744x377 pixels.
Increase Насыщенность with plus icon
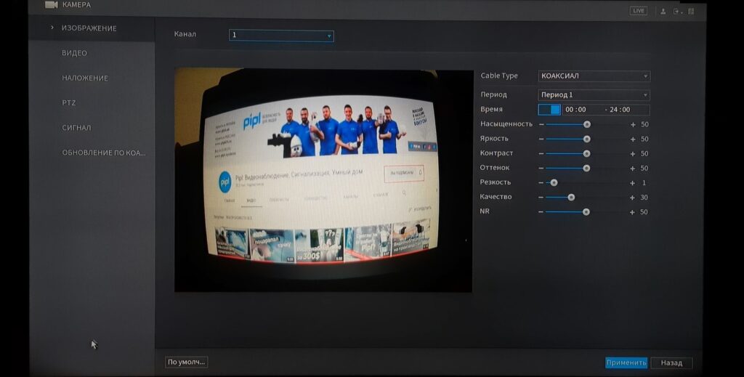point(633,124)
